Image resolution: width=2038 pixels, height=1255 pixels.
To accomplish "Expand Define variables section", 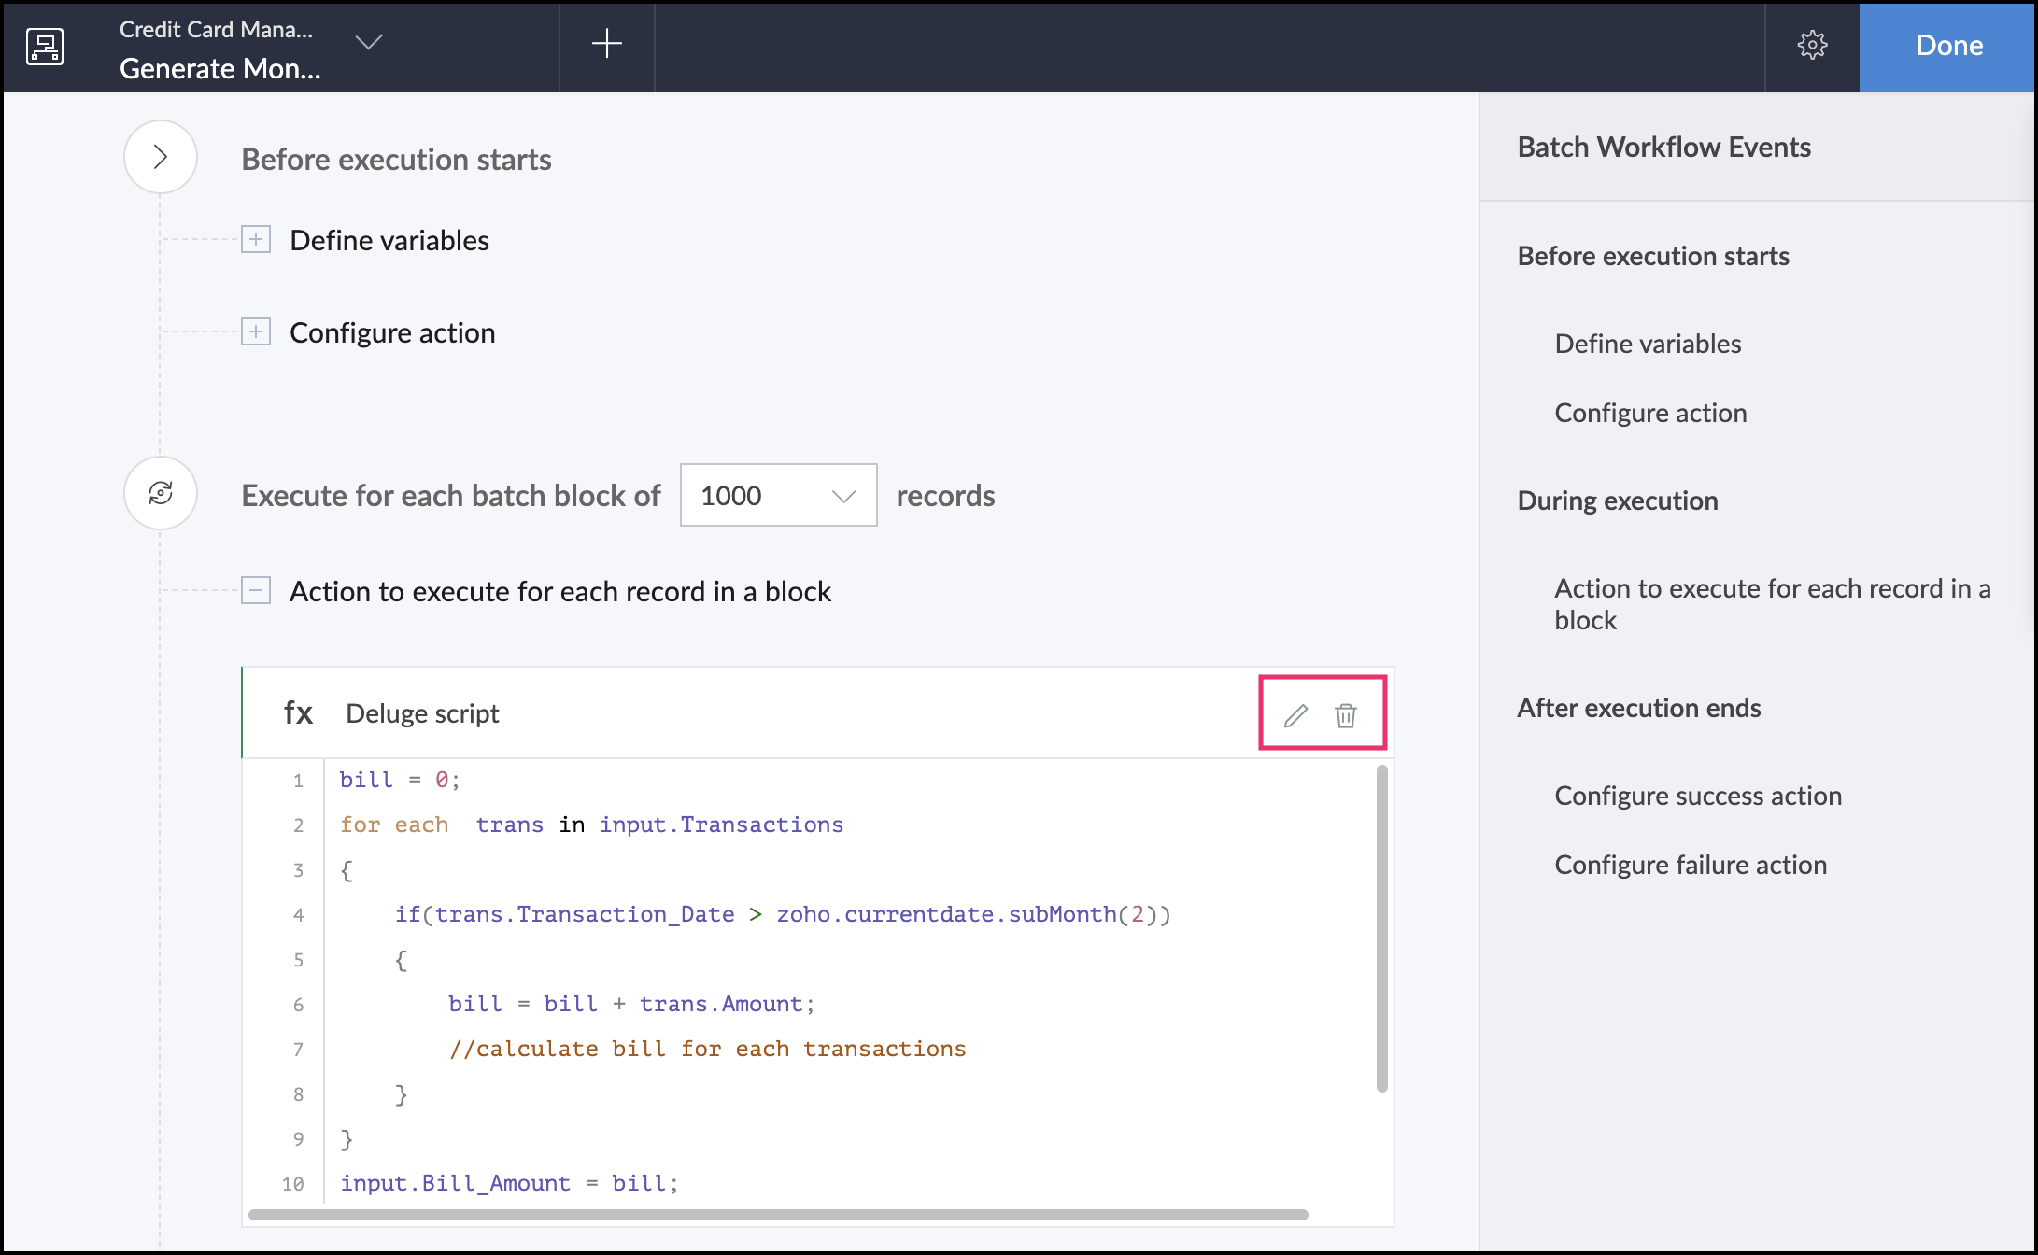I will pos(256,239).
